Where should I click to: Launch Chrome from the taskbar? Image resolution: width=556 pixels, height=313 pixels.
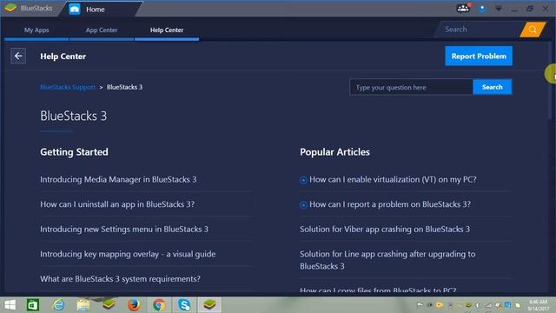pyautogui.click(x=159, y=305)
